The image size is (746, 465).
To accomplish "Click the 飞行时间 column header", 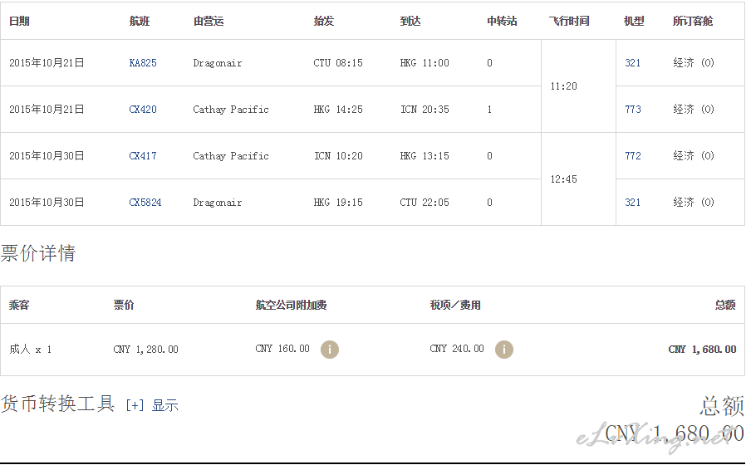I will click(x=569, y=22).
